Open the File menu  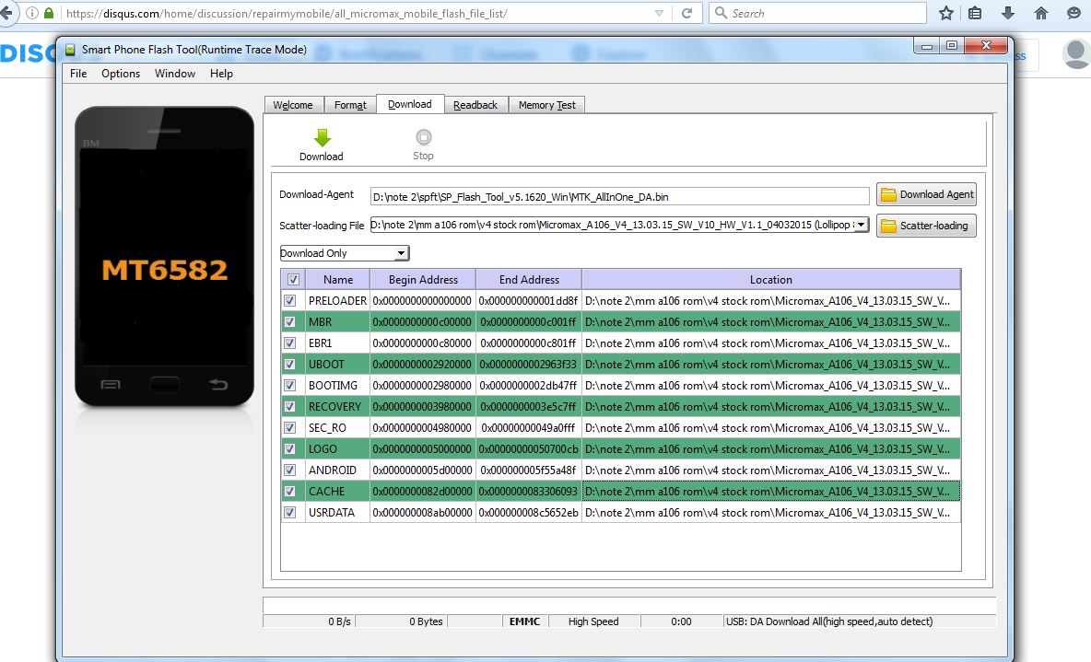point(78,74)
